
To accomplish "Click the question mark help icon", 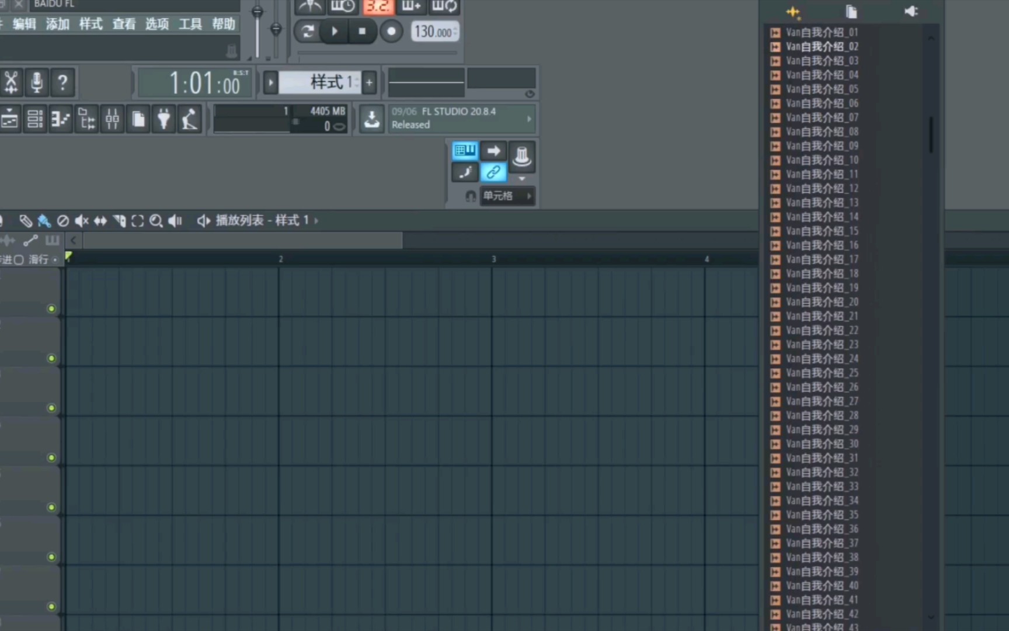I will click(62, 82).
